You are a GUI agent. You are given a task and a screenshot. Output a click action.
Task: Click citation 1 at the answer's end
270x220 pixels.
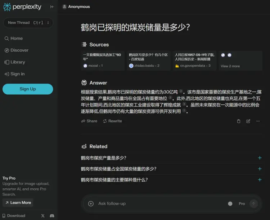[184, 111]
